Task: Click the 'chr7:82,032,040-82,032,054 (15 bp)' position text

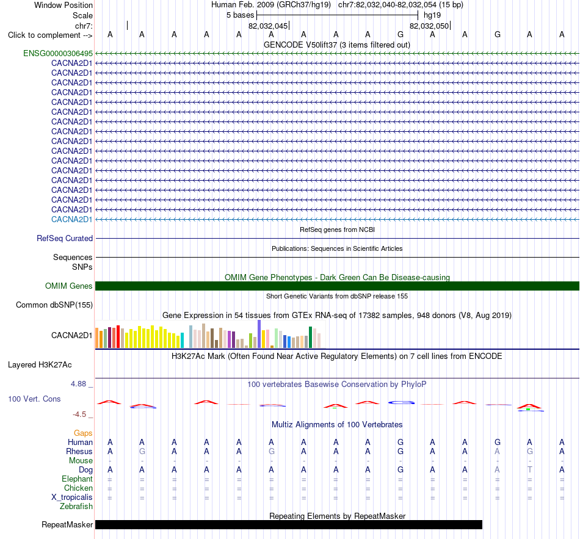Action: pos(401,5)
